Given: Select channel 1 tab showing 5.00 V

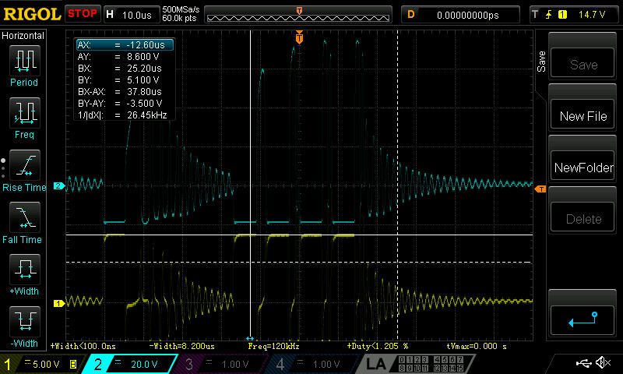Looking at the screenshot, I should coord(42,364).
